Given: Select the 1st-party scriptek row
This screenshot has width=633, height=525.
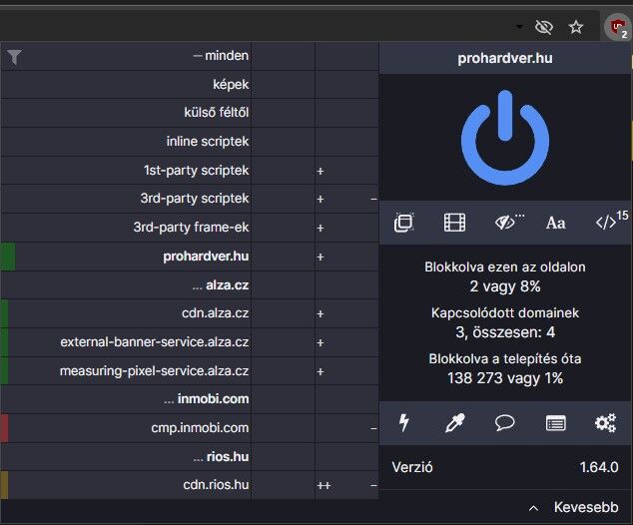Looking at the screenshot, I should pyautogui.click(x=125, y=171).
